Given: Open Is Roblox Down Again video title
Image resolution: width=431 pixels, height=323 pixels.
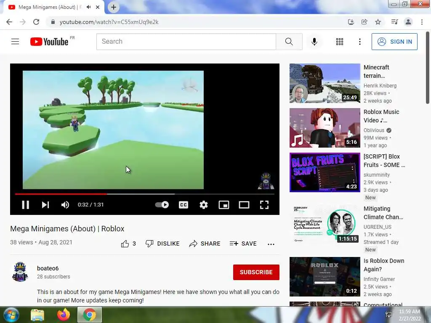Looking at the screenshot, I should [384, 265].
